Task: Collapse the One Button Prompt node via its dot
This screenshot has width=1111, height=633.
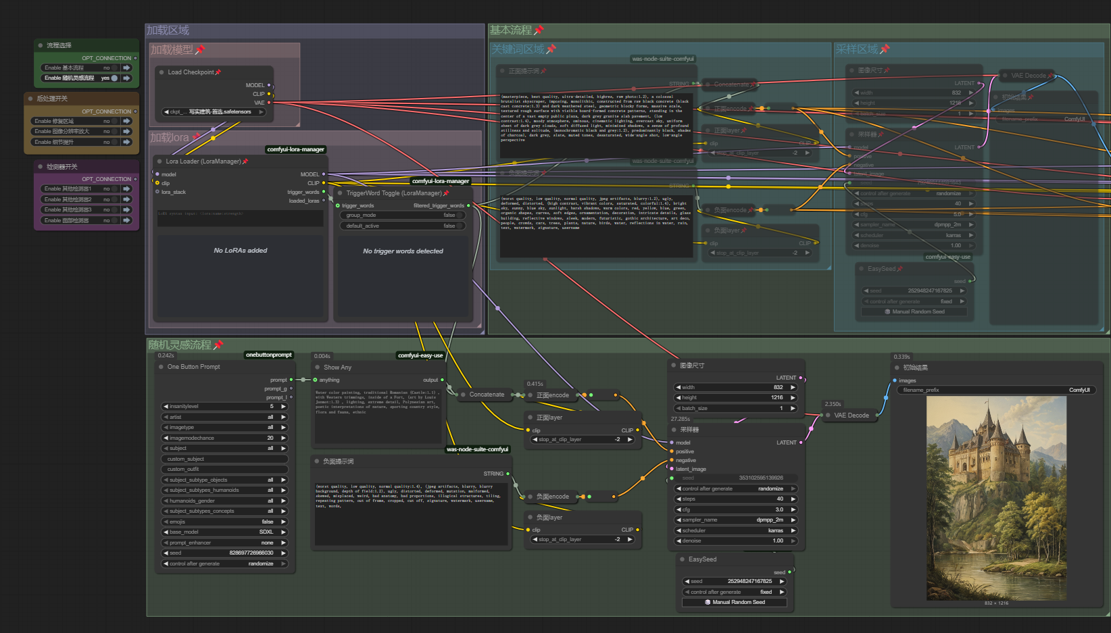Action: click(161, 367)
